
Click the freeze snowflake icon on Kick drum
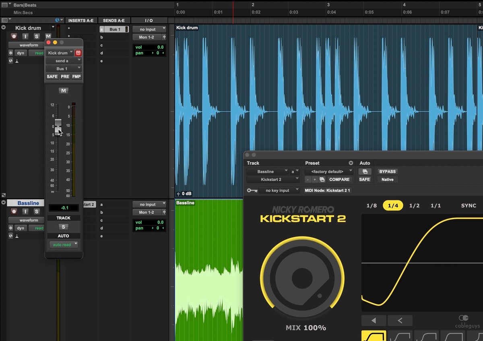click(11, 53)
